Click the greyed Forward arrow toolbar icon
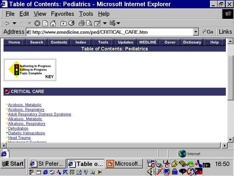The height and width of the screenshot is (176, 234). 22,23
